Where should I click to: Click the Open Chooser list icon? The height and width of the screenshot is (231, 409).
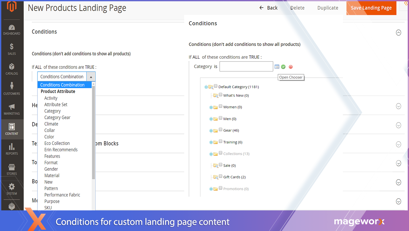coord(277,67)
